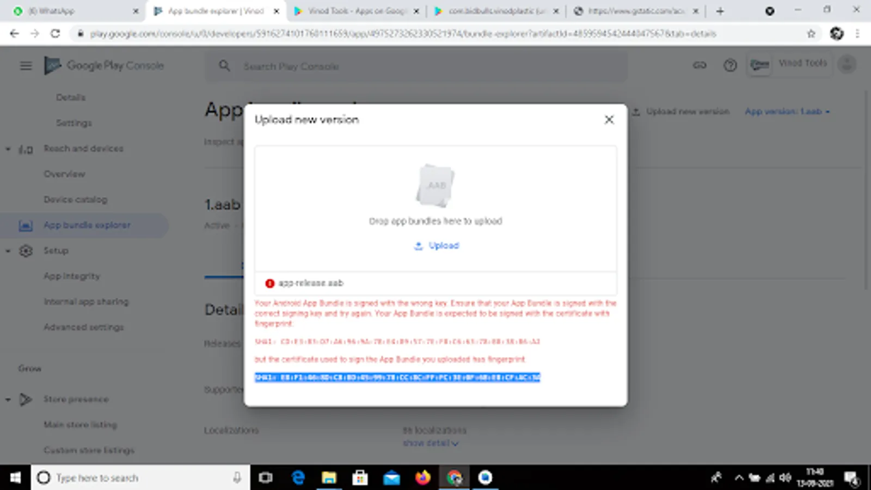
Task: Collapse the Reach and devices section
Action: coord(8,149)
